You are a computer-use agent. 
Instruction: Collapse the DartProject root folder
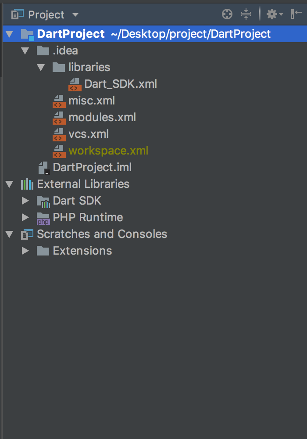click(x=10, y=34)
